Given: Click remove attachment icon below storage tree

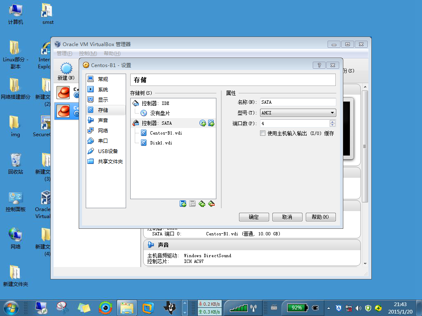Looking at the screenshot, I should coord(211,204).
